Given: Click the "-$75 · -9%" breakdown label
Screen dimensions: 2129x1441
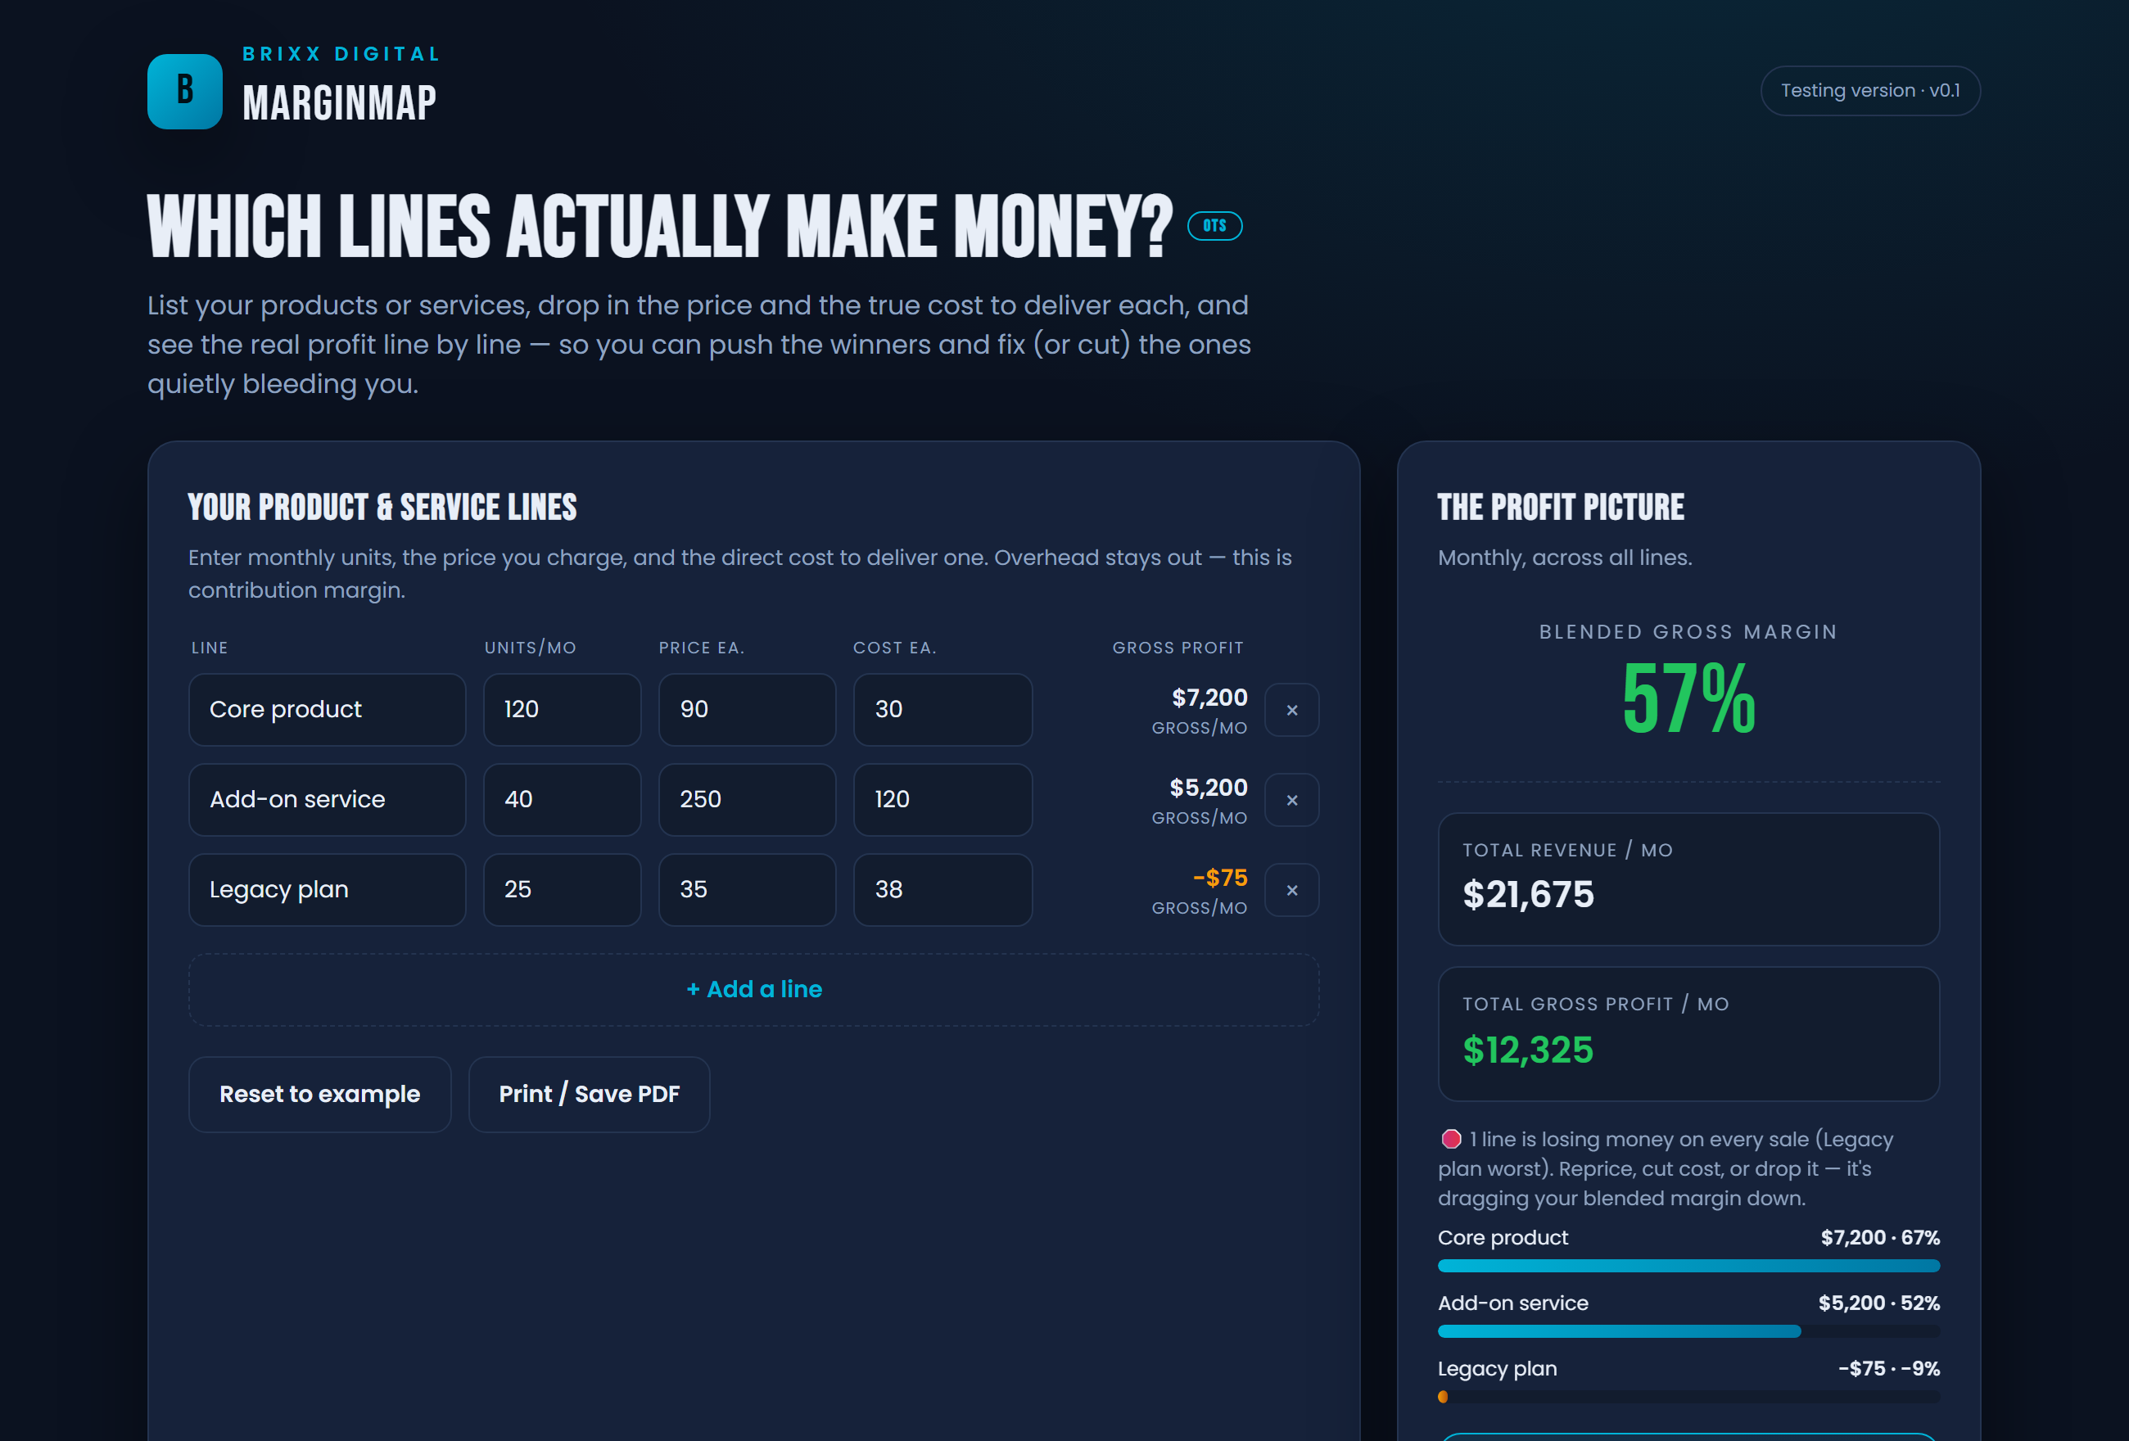Looking at the screenshot, I should [1889, 1369].
